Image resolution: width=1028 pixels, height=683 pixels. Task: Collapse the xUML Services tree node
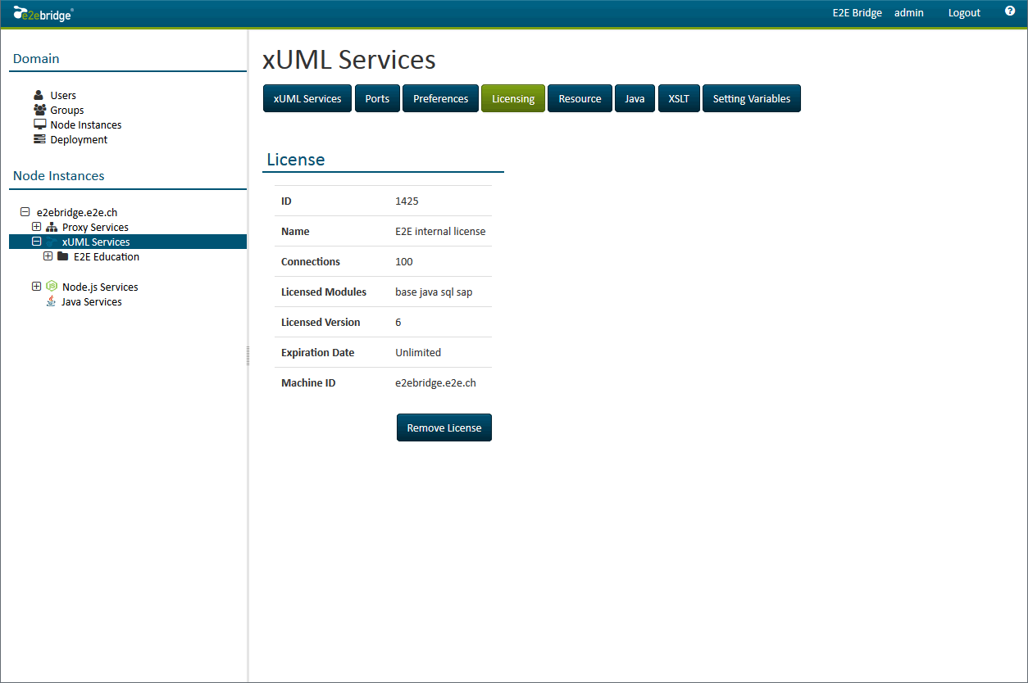36,242
